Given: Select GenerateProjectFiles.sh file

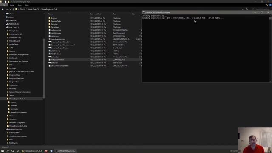Looking at the screenshot, I should [x=60, y=48].
